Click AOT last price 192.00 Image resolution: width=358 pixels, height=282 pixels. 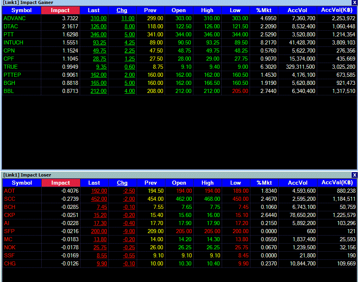pyautogui.click(x=99, y=191)
